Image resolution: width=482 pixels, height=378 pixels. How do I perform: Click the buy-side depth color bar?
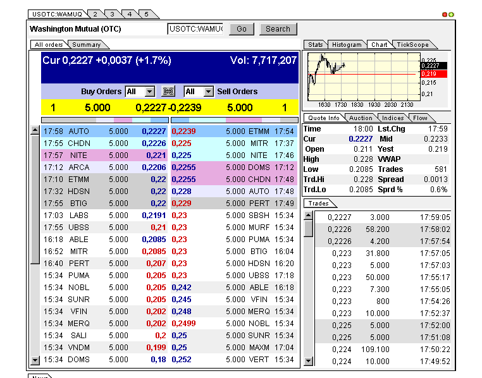click(x=105, y=120)
